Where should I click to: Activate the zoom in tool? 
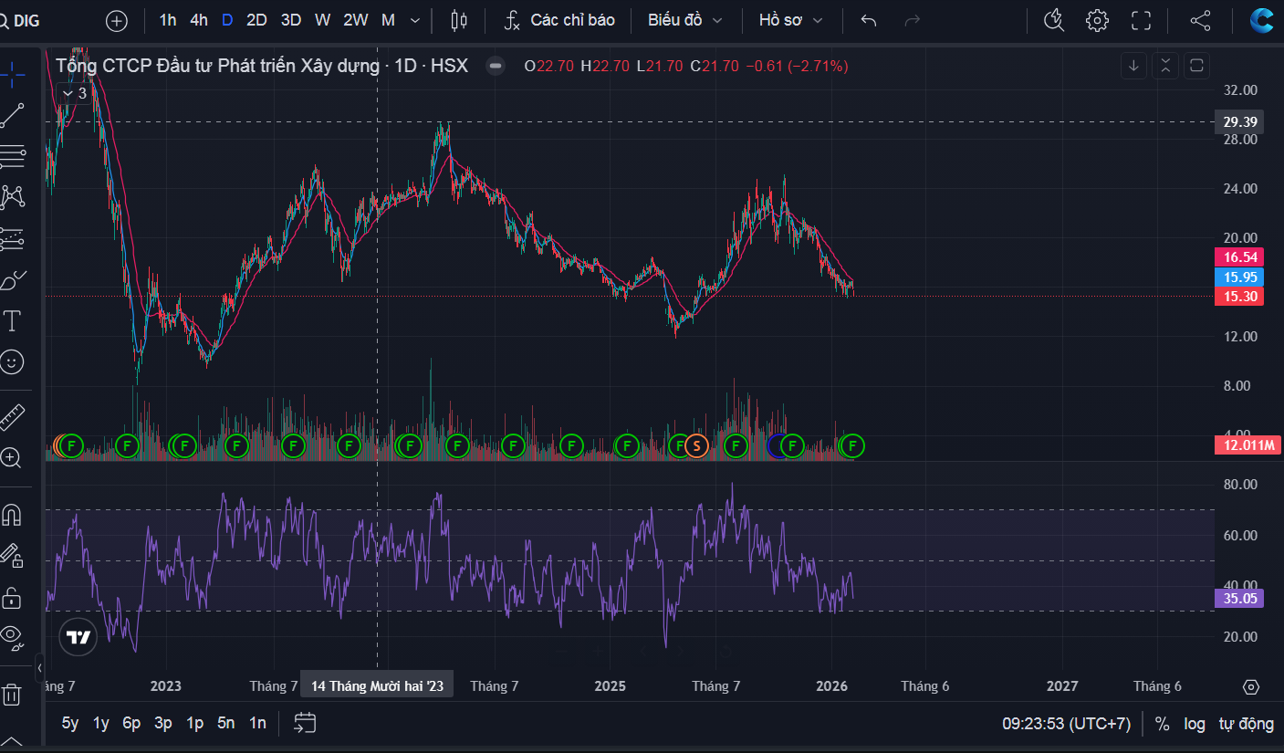click(12, 458)
